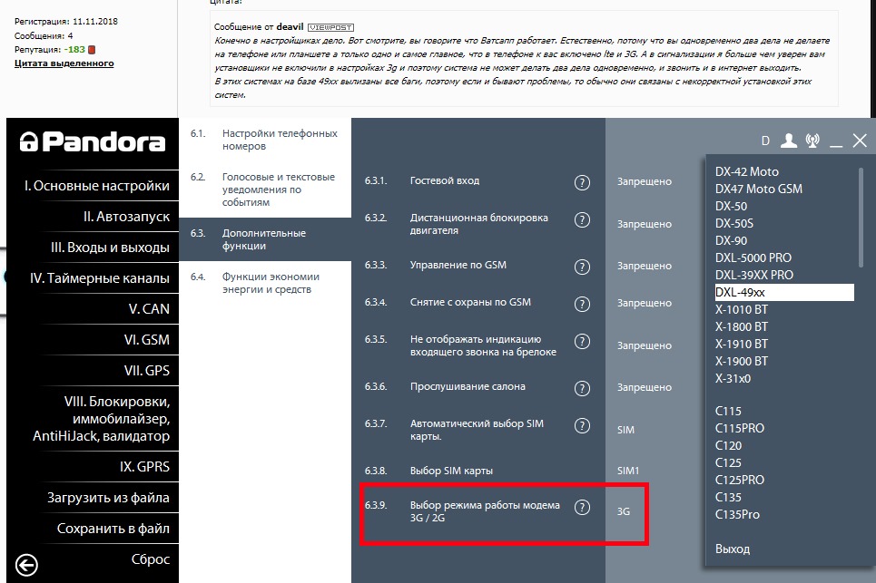The height and width of the screenshot is (583, 876).
Task: Change SIM card selection value SIM1
Action: (x=628, y=471)
